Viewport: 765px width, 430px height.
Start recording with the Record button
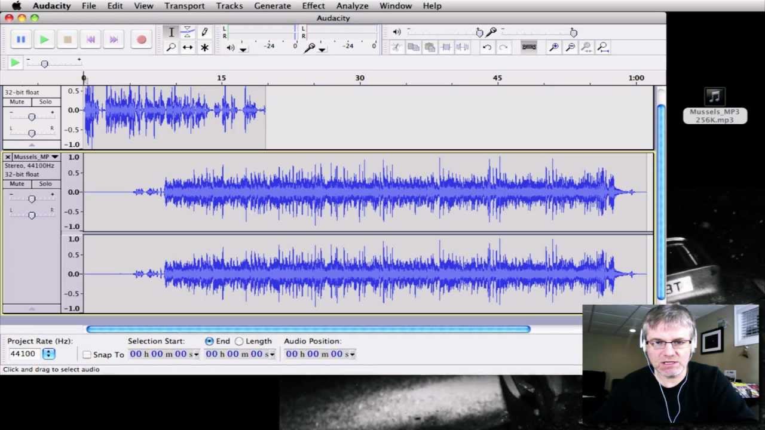pyautogui.click(x=141, y=39)
